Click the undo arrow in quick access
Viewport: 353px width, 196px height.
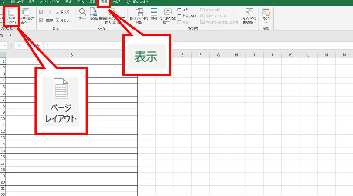(x=2, y=36)
